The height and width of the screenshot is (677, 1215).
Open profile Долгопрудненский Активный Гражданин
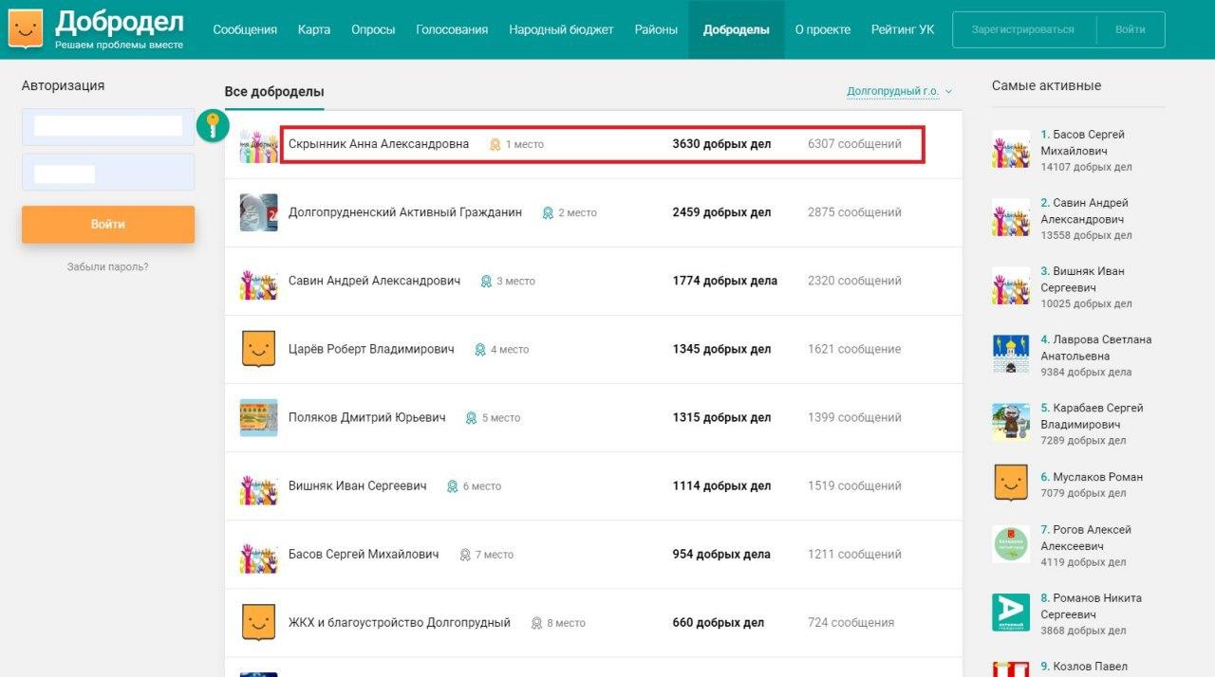point(405,212)
